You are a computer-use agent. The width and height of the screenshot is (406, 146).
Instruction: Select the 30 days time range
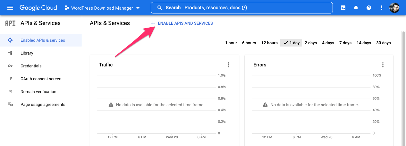tap(384, 43)
